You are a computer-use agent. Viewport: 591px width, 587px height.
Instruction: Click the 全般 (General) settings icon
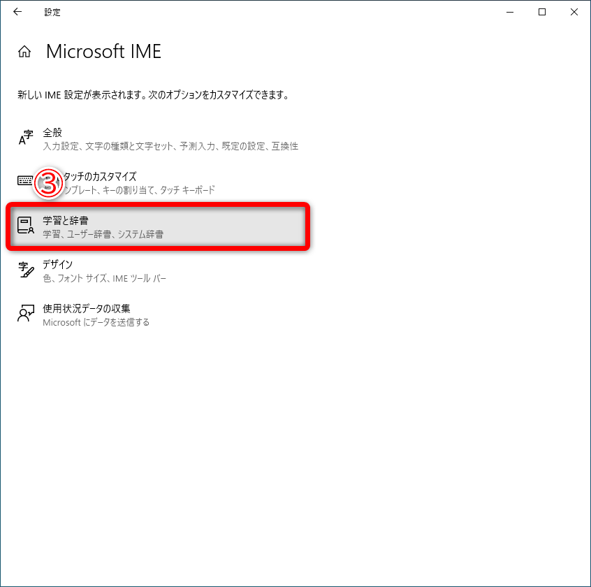[x=22, y=137]
